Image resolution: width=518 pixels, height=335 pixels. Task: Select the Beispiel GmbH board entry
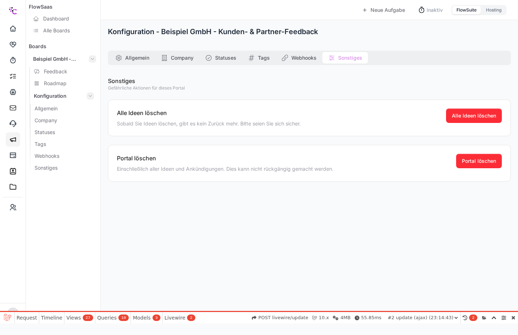tap(55, 59)
